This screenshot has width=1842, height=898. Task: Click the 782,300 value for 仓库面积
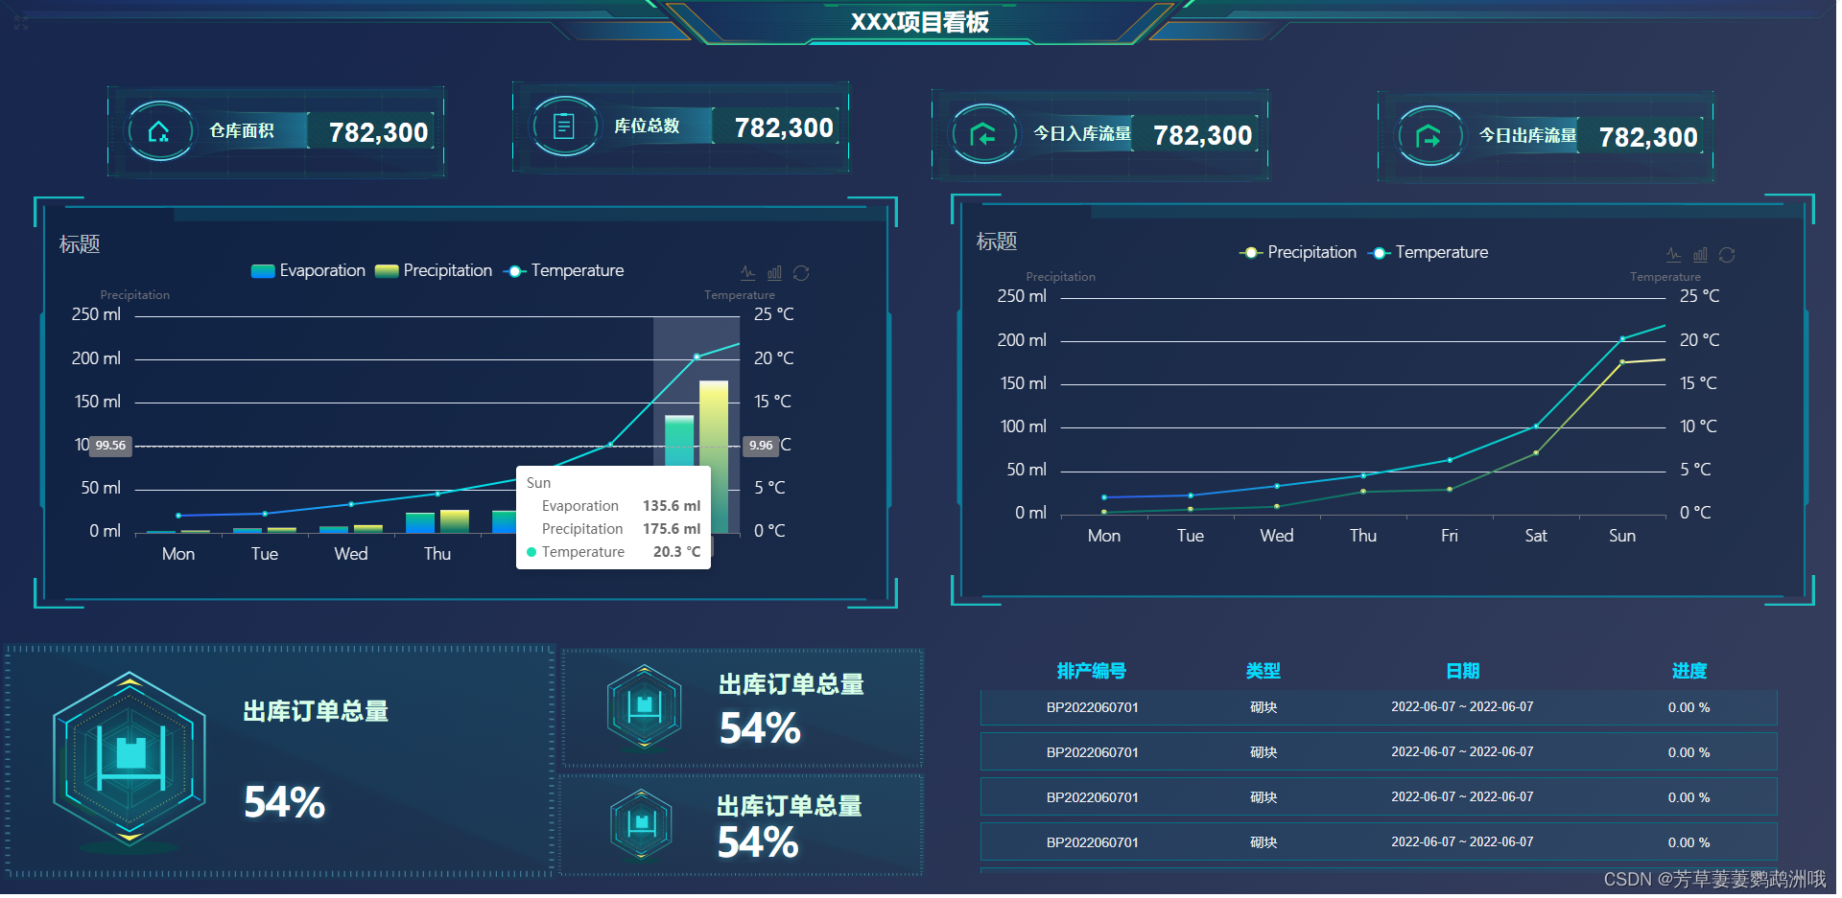378,132
